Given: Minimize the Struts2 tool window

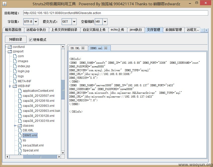Looking at the screenshot, I should (190, 3).
